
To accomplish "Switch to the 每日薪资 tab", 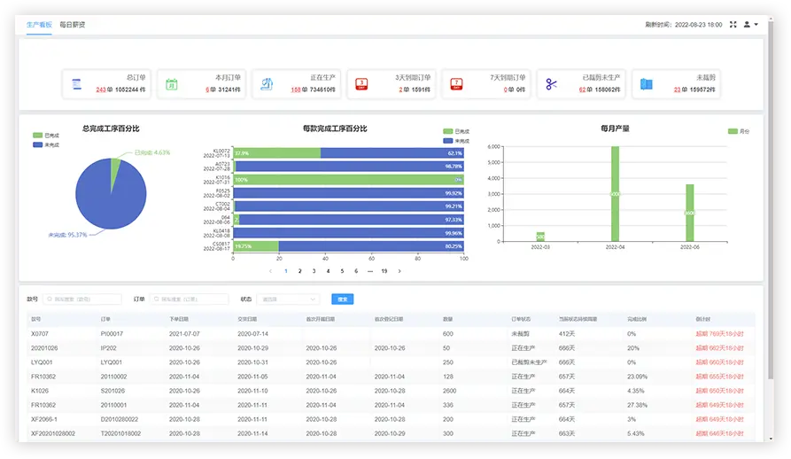I will click(72, 24).
